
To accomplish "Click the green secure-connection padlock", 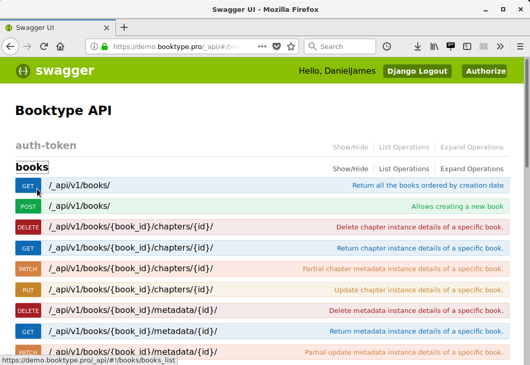I will [105, 46].
